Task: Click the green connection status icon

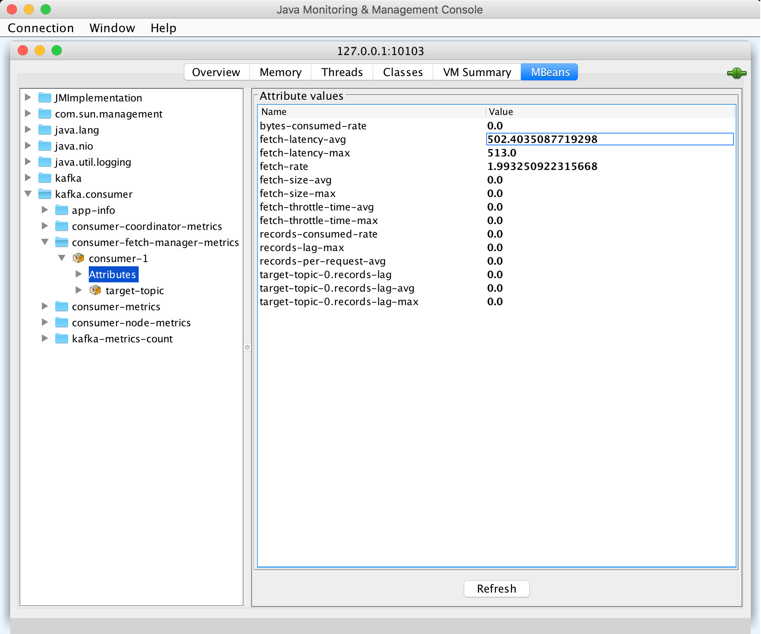Action: coord(736,73)
